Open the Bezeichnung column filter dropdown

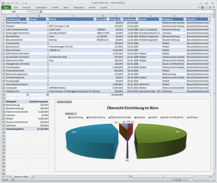click(28, 19)
